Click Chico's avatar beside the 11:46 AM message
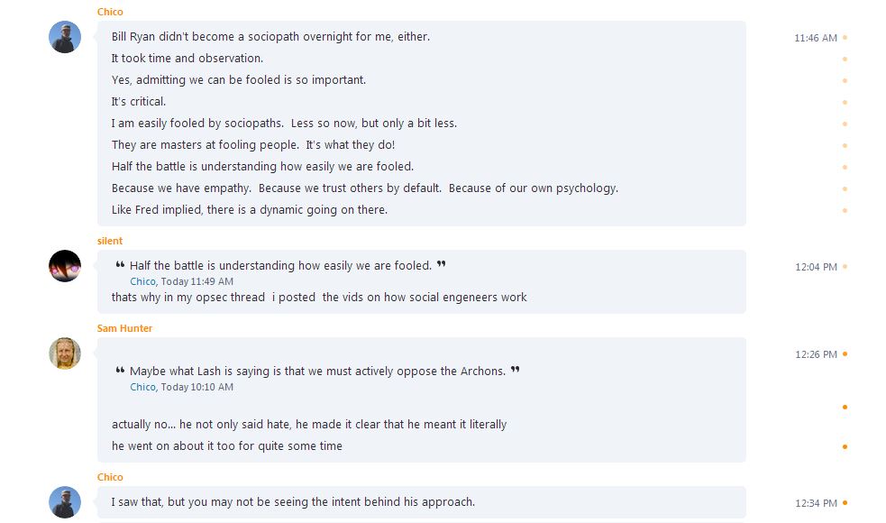 (65, 37)
